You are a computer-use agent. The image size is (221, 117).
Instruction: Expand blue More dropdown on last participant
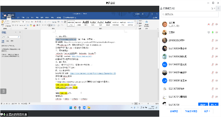click(x=214, y=105)
